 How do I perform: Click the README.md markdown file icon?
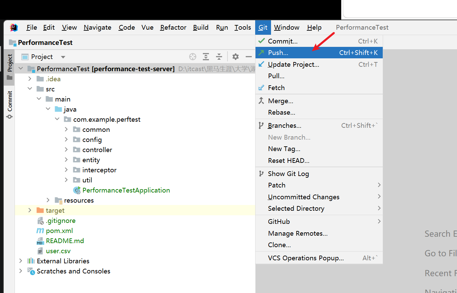coord(40,241)
